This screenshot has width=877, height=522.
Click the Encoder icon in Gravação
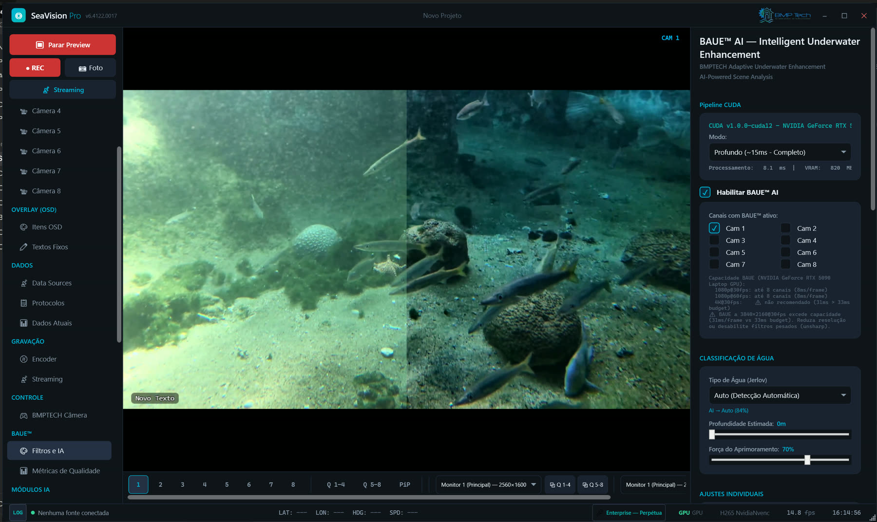click(x=23, y=359)
